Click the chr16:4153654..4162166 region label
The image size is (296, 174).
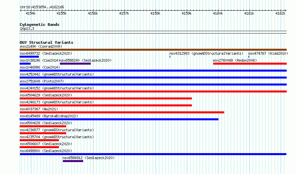click(x=42, y=7)
